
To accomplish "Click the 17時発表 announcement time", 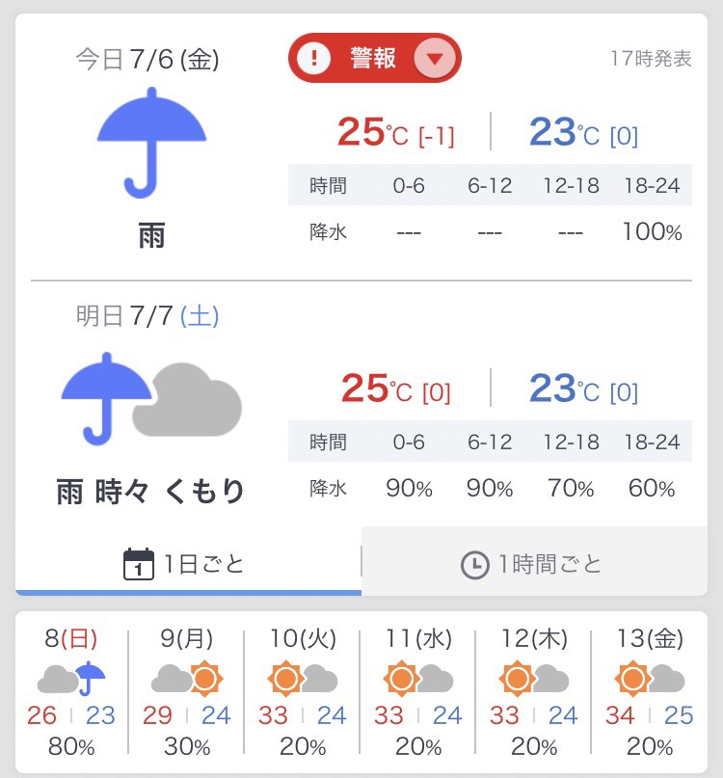I will [651, 59].
